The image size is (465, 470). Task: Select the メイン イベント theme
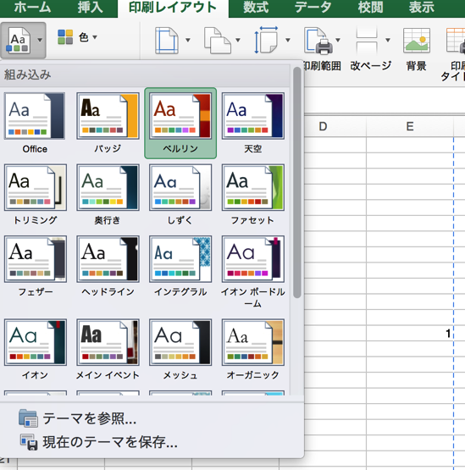pos(108,350)
